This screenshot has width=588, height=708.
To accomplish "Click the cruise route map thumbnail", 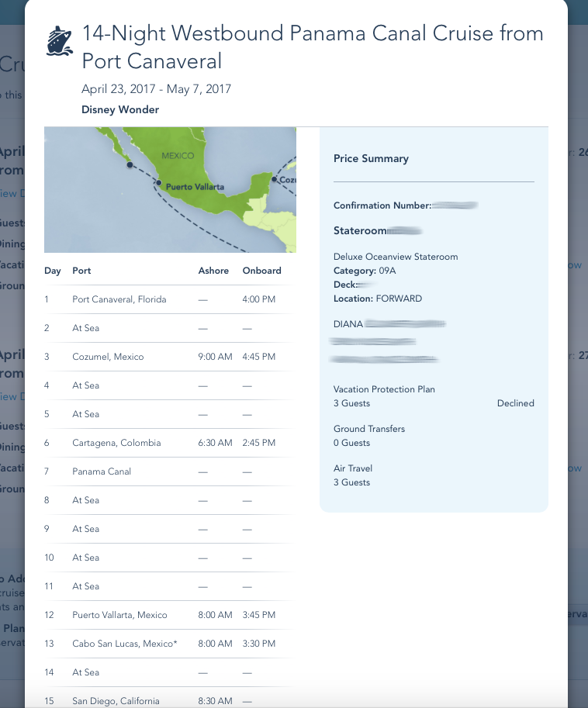I will coord(170,190).
